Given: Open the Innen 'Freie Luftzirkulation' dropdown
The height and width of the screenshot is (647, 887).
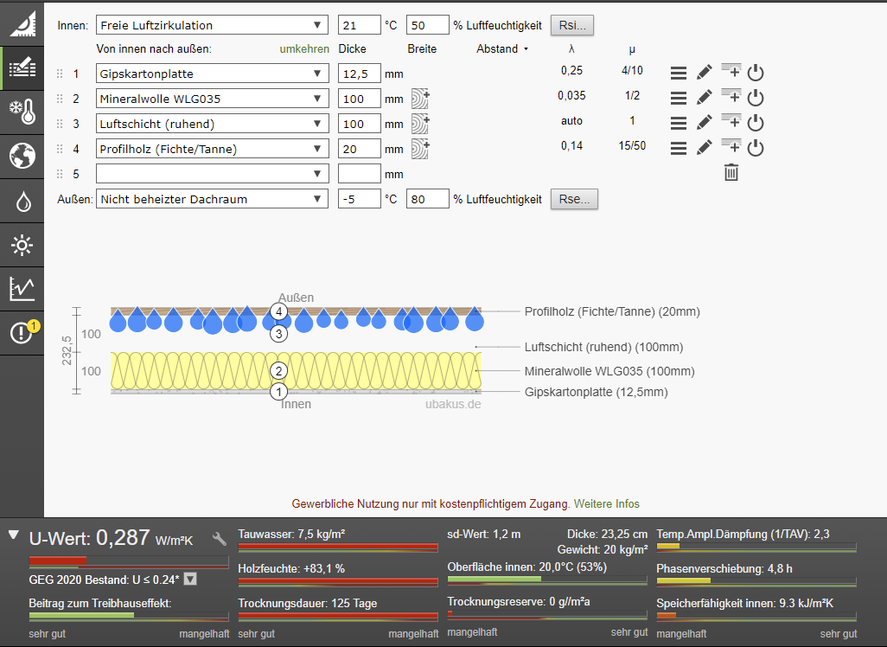Looking at the screenshot, I should tap(212, 25).
